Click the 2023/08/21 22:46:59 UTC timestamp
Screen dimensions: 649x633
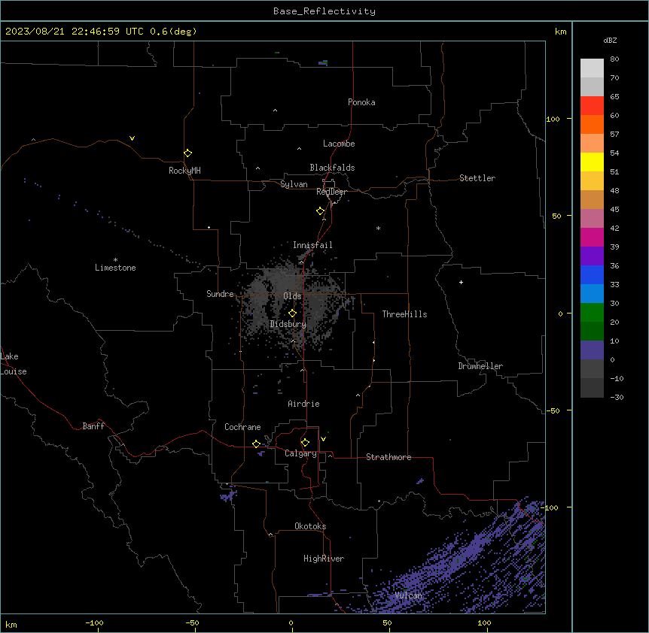75,32
